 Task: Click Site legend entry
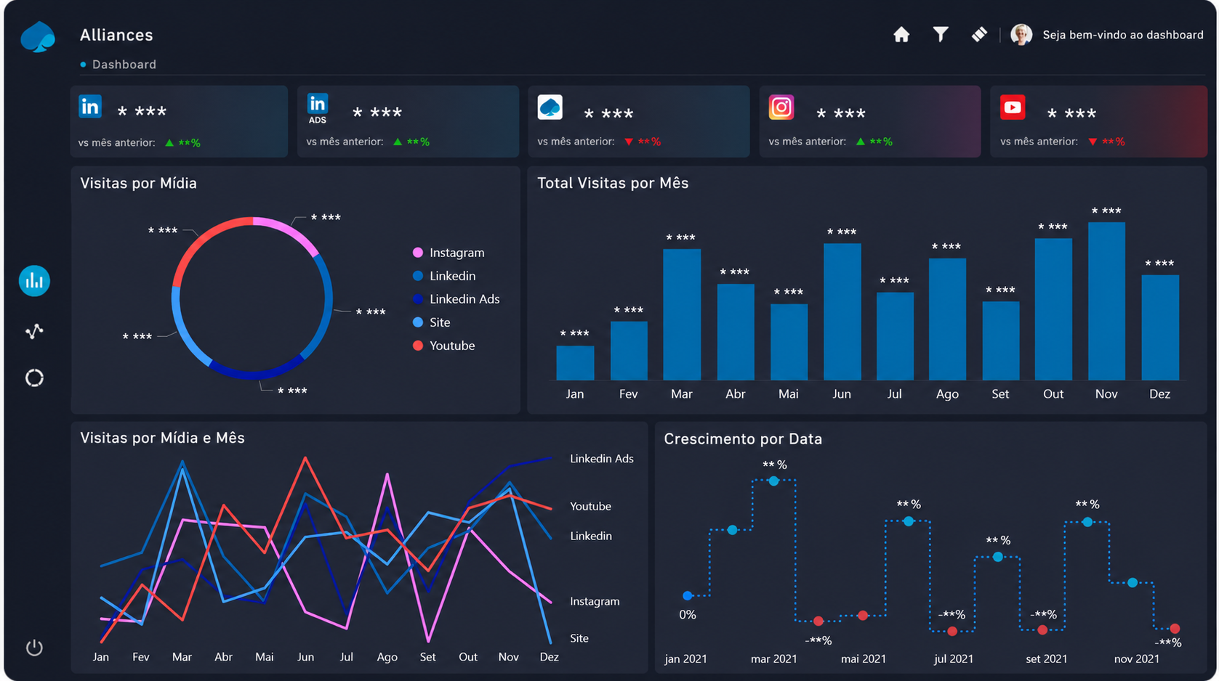(432, 322)
